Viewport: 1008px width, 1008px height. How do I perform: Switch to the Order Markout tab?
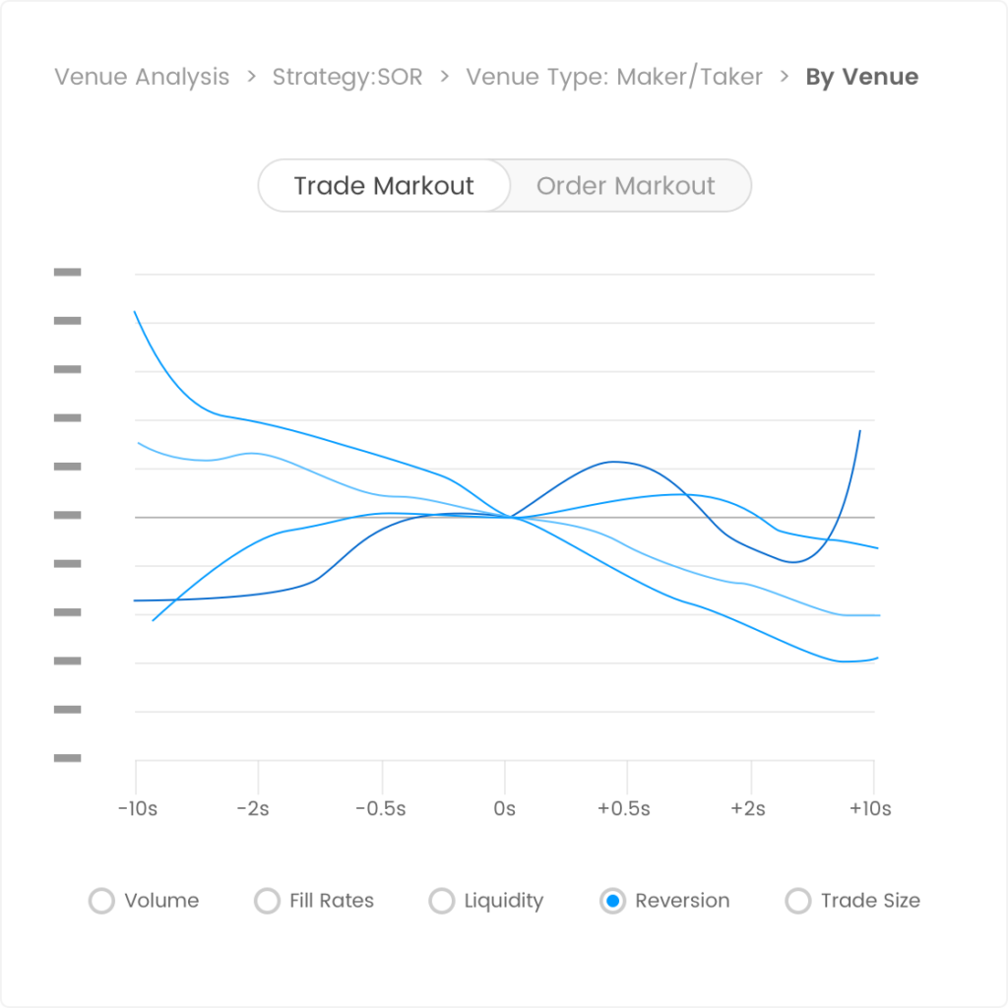coord(626,186)
